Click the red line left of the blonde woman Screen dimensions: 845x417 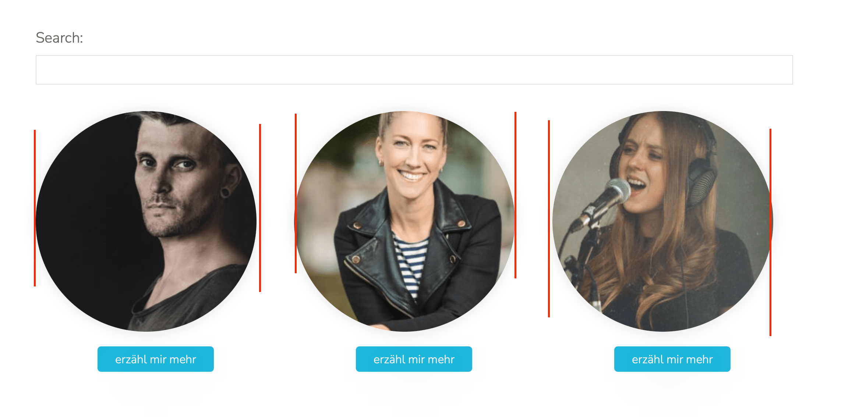296,193
